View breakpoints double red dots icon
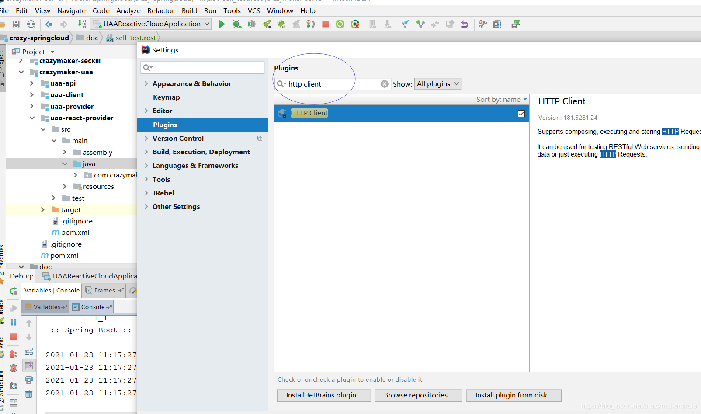The width and height of the screenshot is (701, 414). tap(14, 354)
